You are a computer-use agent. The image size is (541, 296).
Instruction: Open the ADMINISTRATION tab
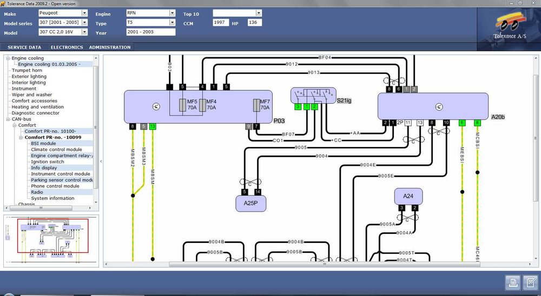coord(110,47)
